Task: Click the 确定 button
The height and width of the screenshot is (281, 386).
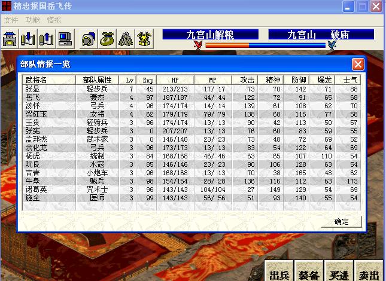Action: 342,221
